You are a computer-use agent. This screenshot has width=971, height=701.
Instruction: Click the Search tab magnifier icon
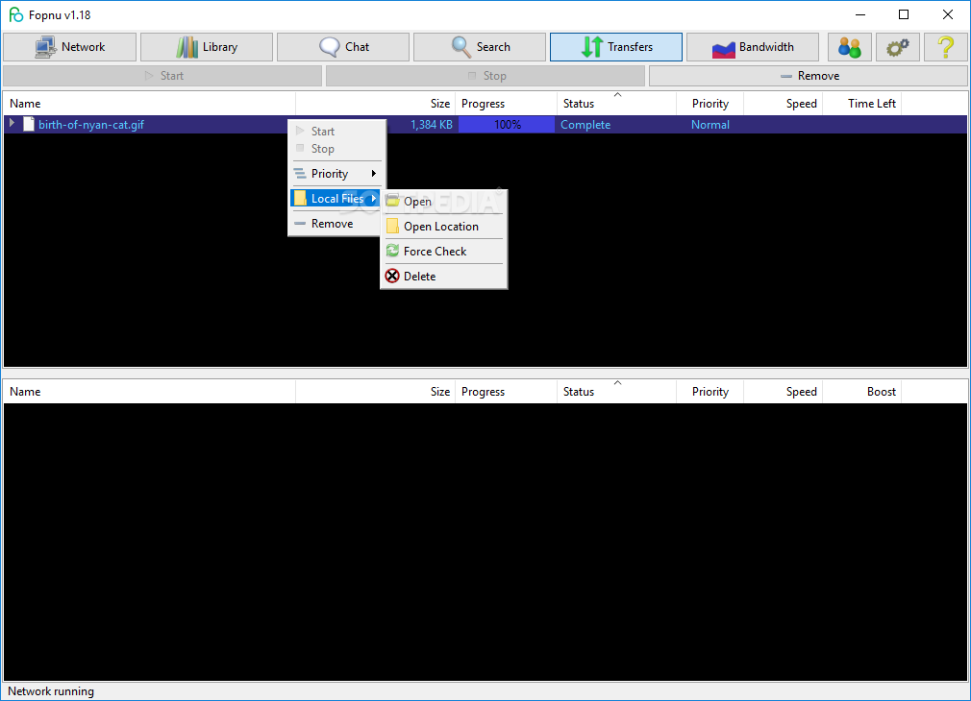(x=461, y=47)
